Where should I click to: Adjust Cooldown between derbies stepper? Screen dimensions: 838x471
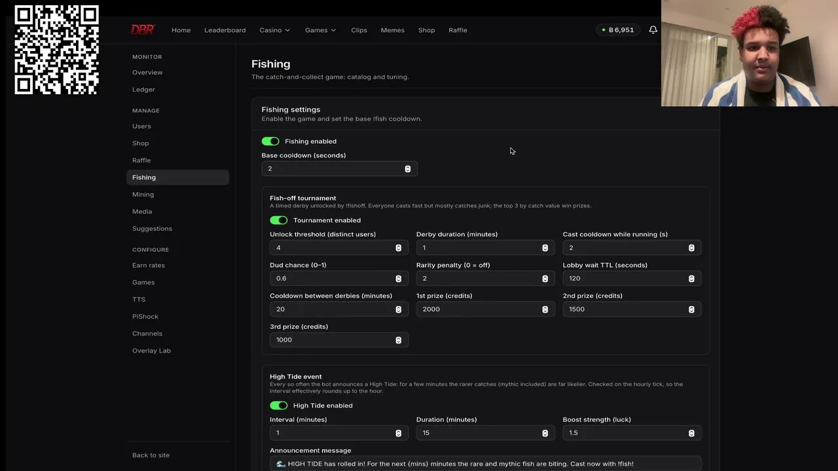click(398, 309)
